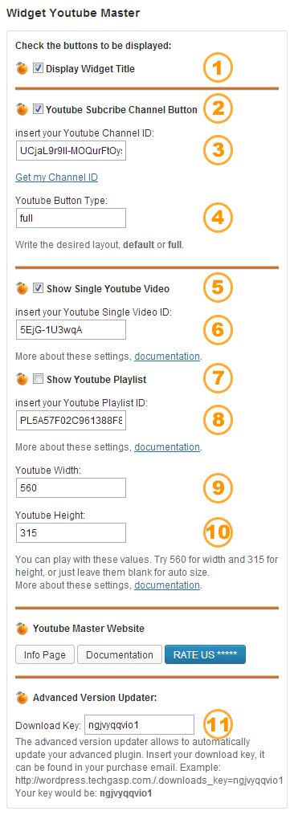Click the orange icon beside Display Widget Title
Screen dimensions: 294x815
[22, 68]
